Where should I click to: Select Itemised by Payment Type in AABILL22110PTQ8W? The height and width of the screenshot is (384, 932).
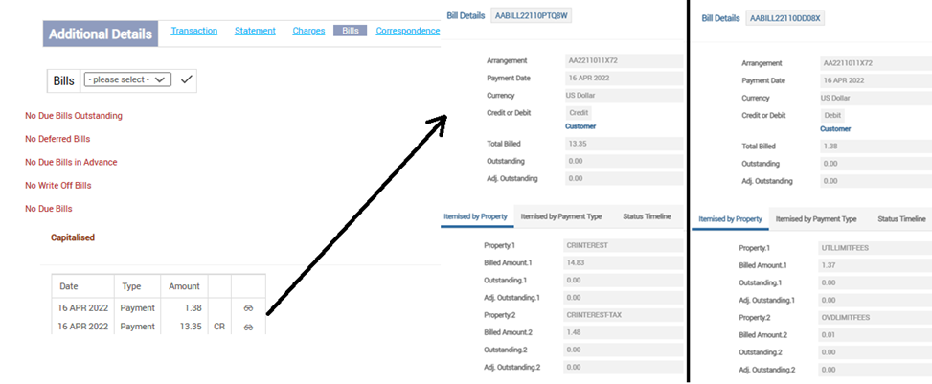pyautogui.click(x=561, y=217)
